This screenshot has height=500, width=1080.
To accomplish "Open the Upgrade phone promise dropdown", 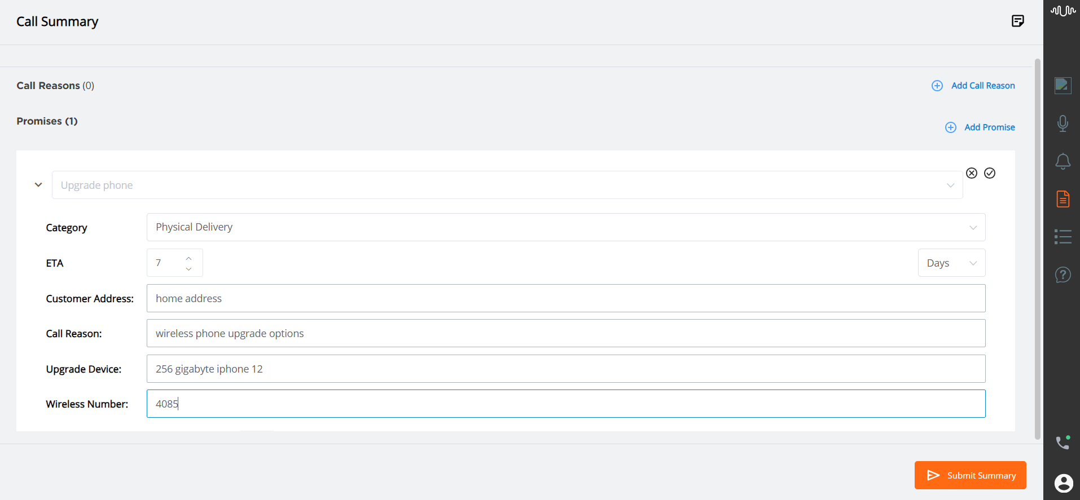I will tap(507, 185).
